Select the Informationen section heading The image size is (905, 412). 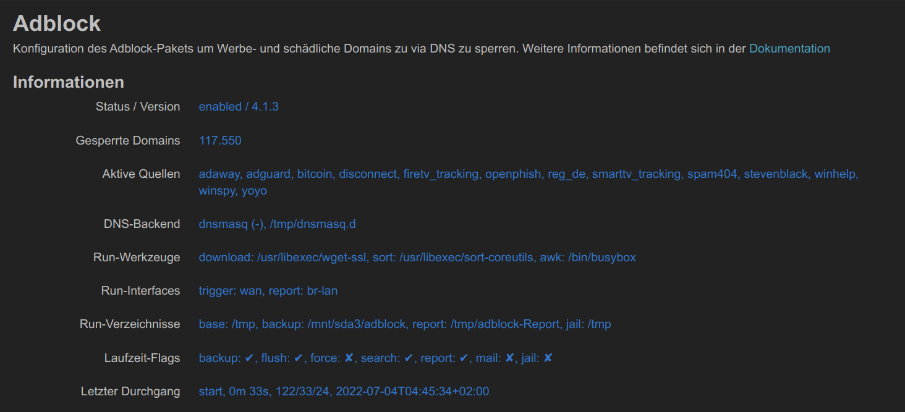[69, 82]
